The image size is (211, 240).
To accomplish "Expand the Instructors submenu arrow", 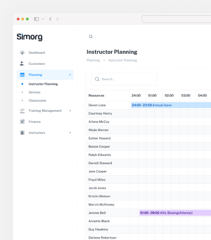I will pos(70,133).
